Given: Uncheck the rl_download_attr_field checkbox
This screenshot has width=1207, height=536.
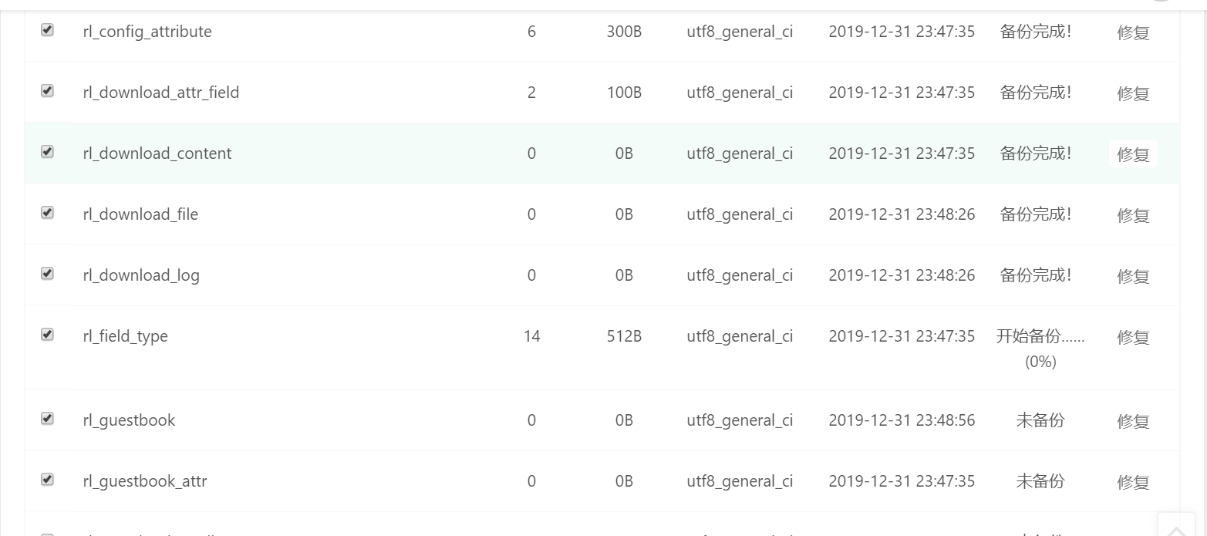Looking at the screenshot, I should (x=47, y=91).
